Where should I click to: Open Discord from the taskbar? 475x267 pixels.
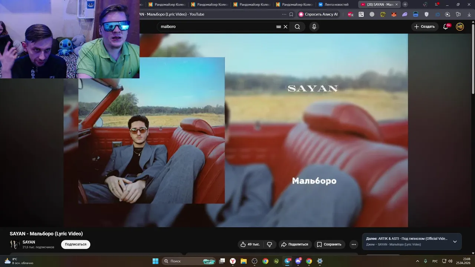click(x=298, y=261)
